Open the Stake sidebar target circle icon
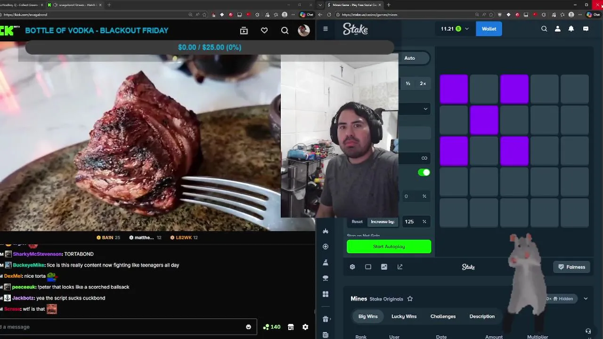603x339 pixels. (326, 247)
